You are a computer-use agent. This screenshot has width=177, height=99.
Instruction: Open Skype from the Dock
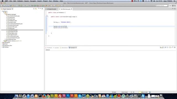[80, 96]
